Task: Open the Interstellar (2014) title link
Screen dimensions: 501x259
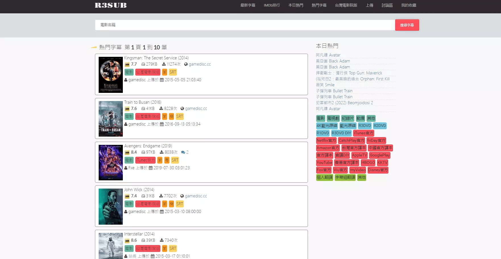Action: point(139,234)
